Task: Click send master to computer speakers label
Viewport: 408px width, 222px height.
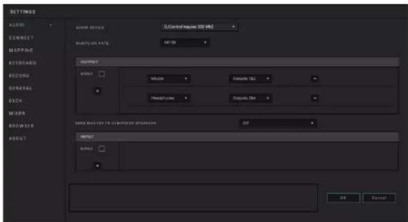Action: [116, 123]
